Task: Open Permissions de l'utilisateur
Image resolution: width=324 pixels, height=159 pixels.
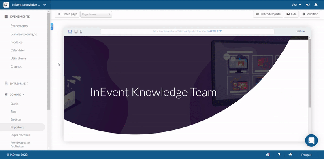Action: (x=20, y=144)
